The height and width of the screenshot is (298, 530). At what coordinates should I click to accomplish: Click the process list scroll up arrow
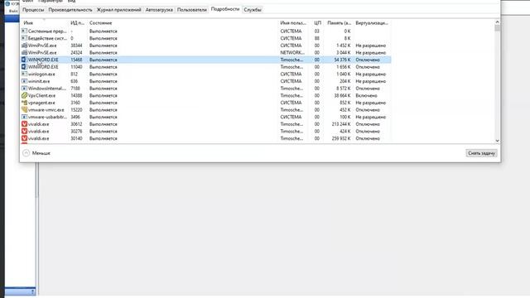[x=497, y=22]
